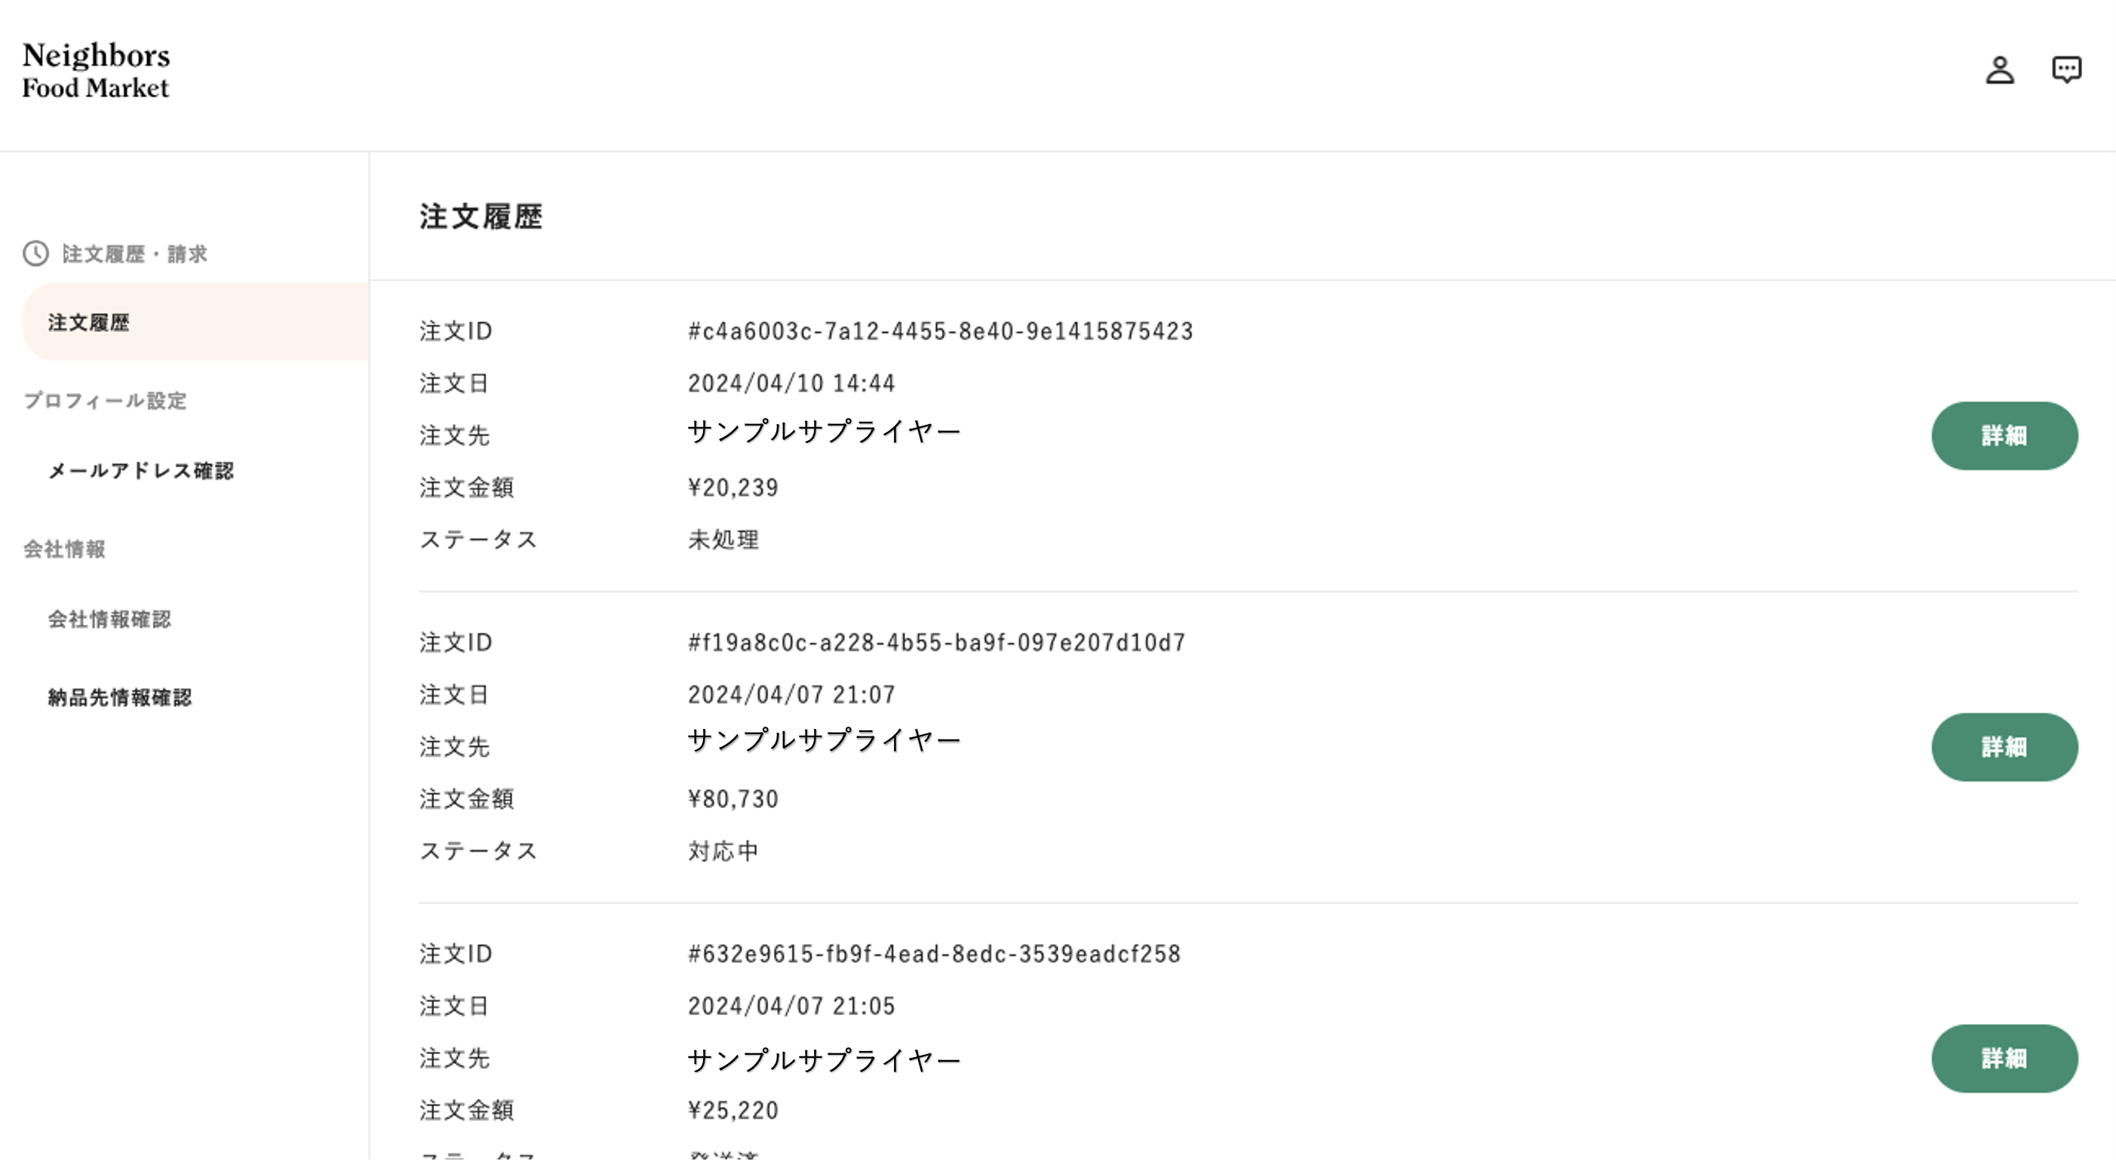Open the chat message bubble icon
Screen dimensions: 2116x1162
point(2067,70)
